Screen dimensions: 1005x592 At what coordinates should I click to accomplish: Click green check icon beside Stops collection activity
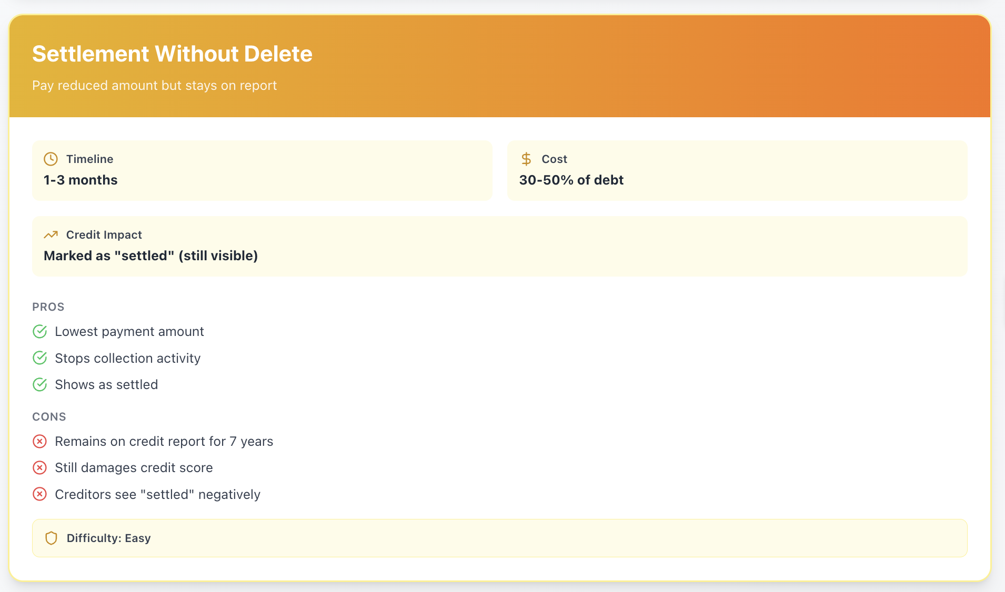(40, 358)
